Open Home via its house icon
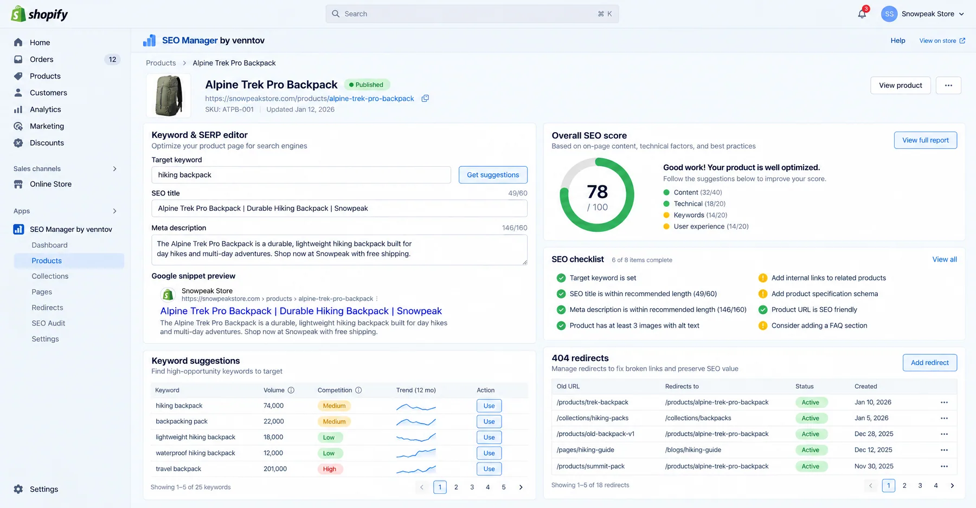976x508 pixels. (18, 42)
